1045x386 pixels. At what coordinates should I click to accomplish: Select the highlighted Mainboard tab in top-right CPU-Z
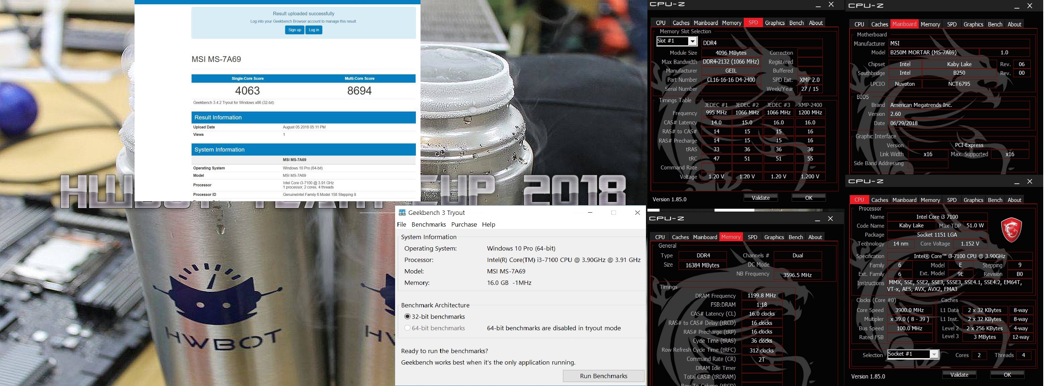(904, 24)
